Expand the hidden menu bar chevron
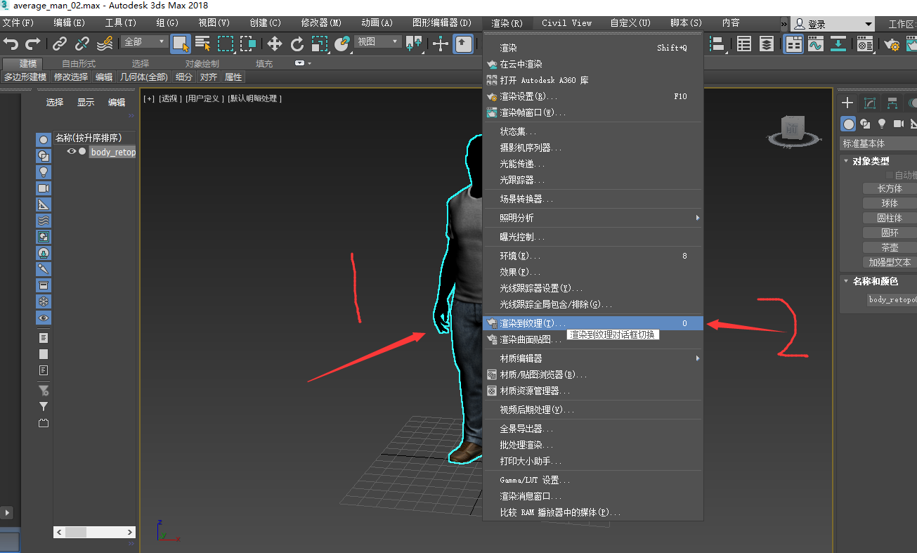Image resolution: width=917 pixels, height=553 pixels. click(x=784, y=24)
